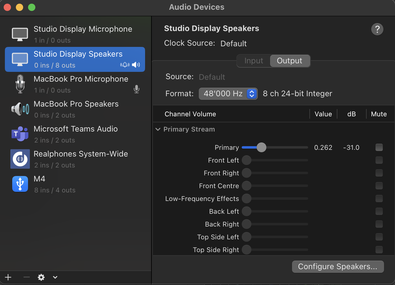Click the M4 USB device icon

[20, 184]
